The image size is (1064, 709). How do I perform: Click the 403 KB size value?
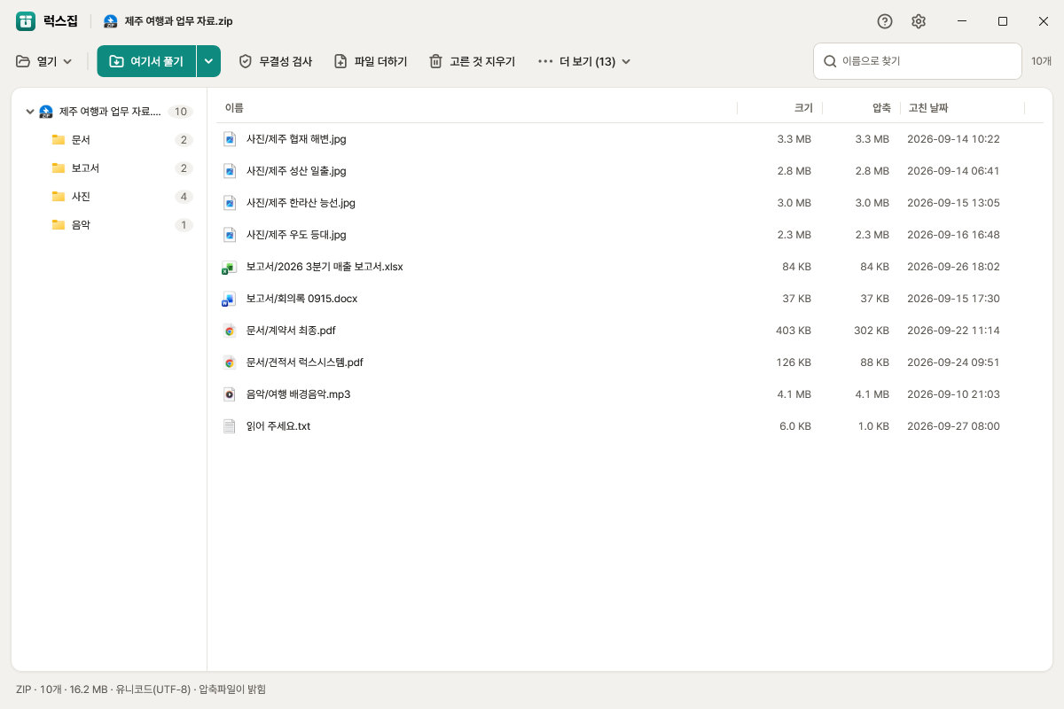tap(794, 331)
